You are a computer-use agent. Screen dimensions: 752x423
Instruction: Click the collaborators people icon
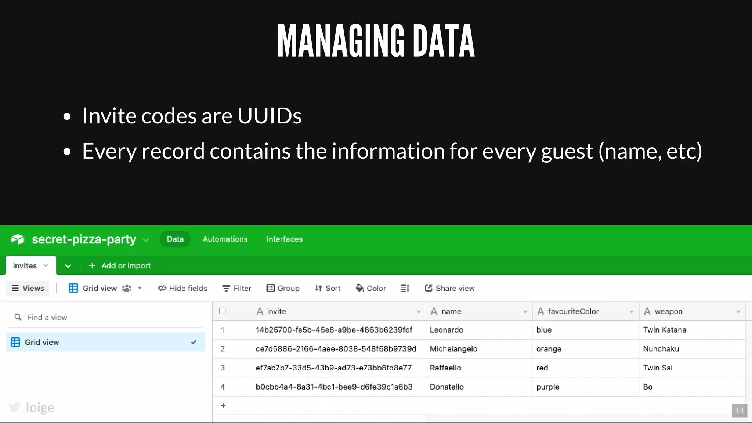pyautogui.click(x=127, y=288)
